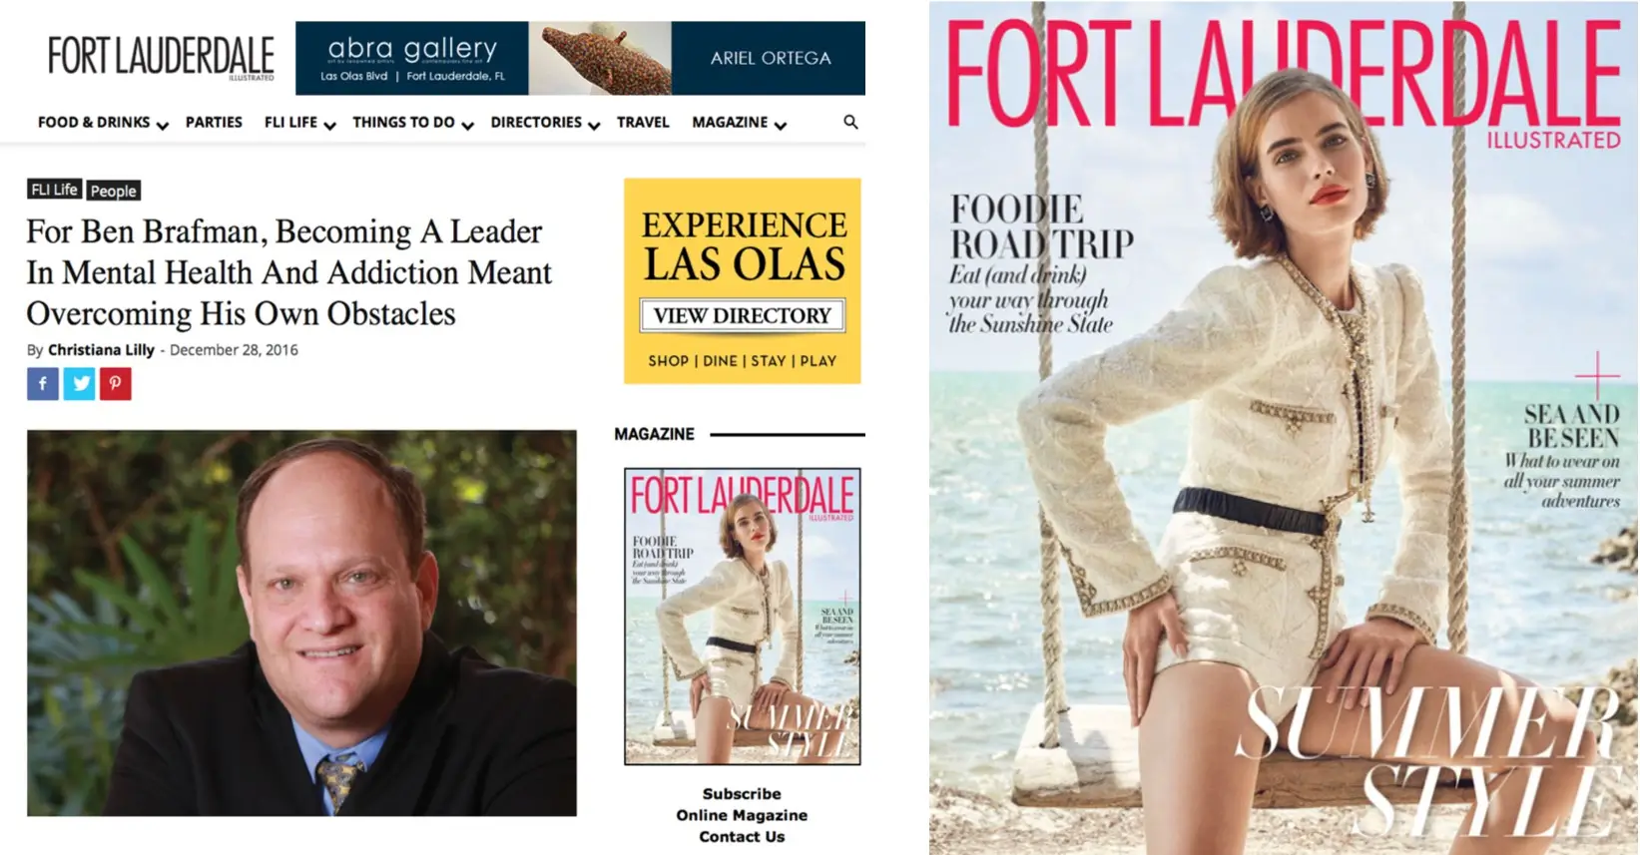Expand the FLI Life dropdown
The height and width of the screenshot is (855, 1640).
[299, 123]
